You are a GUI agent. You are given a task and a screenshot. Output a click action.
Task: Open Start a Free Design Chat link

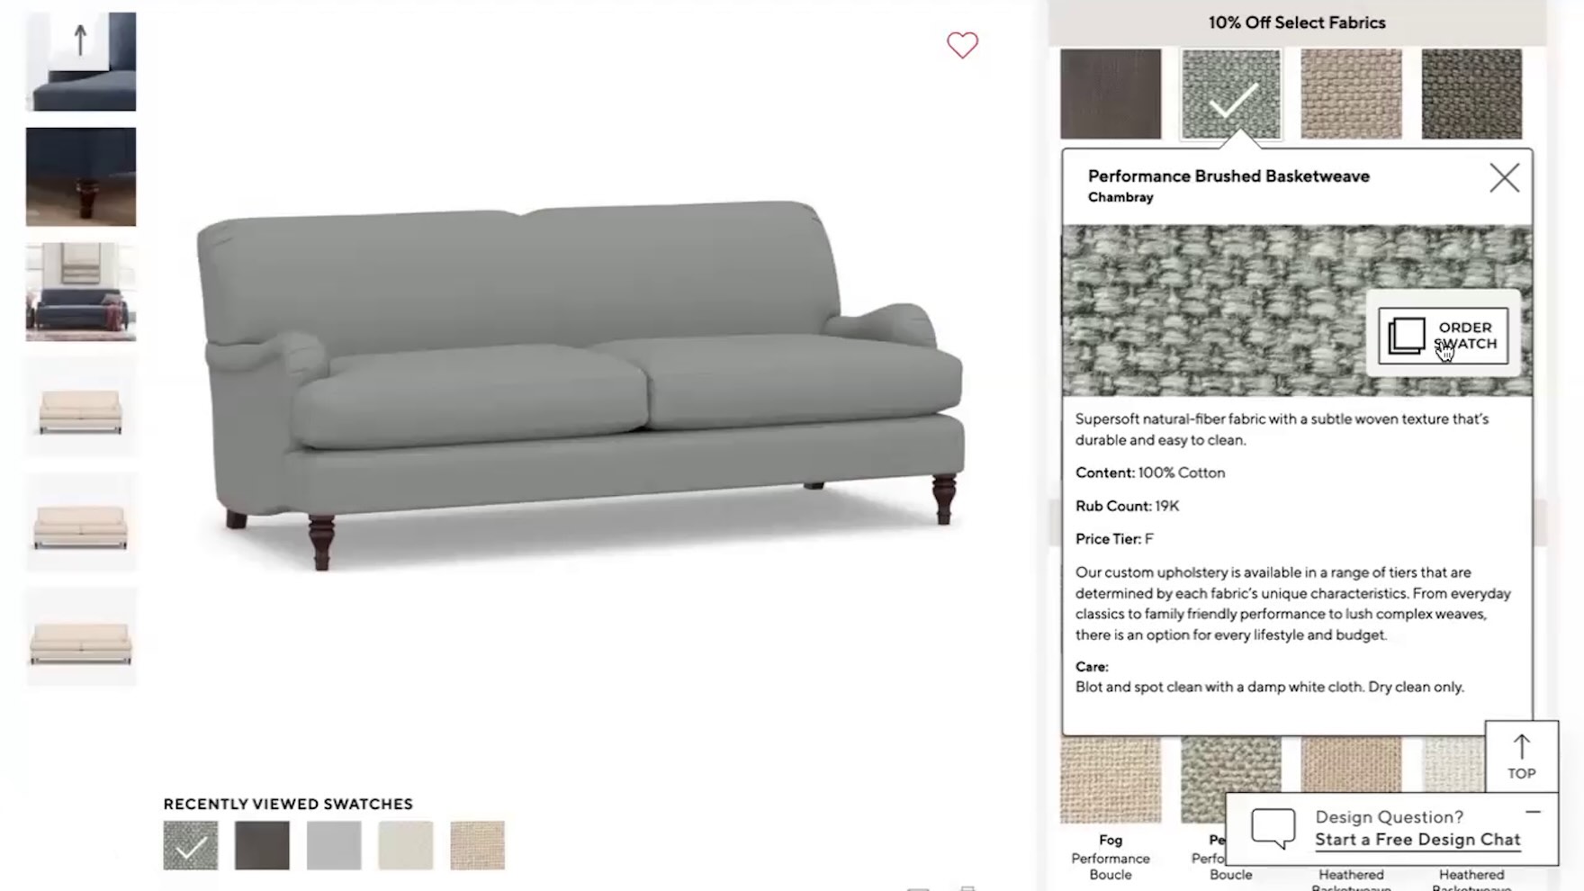[x=1417, y=840]
